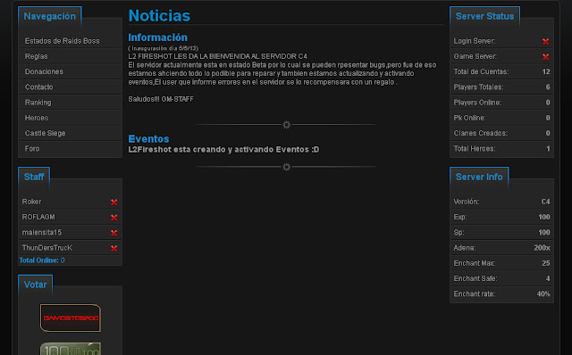Click the Game Server label
This screenshot has width=572, height=355.
475,56
